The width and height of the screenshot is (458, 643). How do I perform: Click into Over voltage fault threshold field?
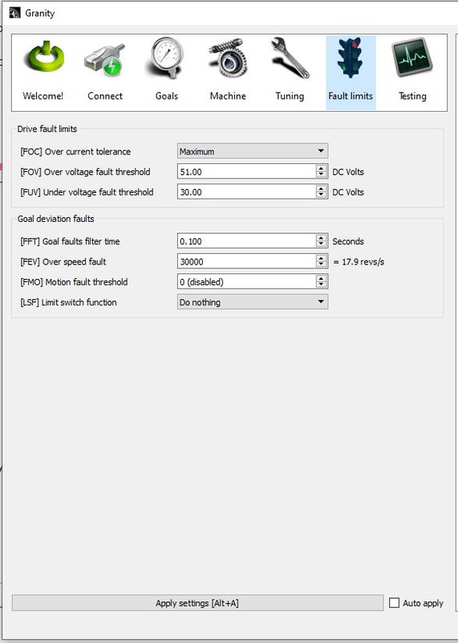click(246, 172)
